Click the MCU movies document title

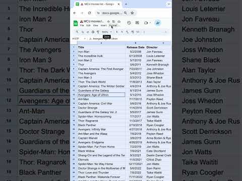[x=94, y=21]
